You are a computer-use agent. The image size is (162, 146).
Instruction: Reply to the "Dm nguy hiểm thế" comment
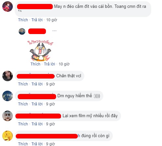point(37,104)
